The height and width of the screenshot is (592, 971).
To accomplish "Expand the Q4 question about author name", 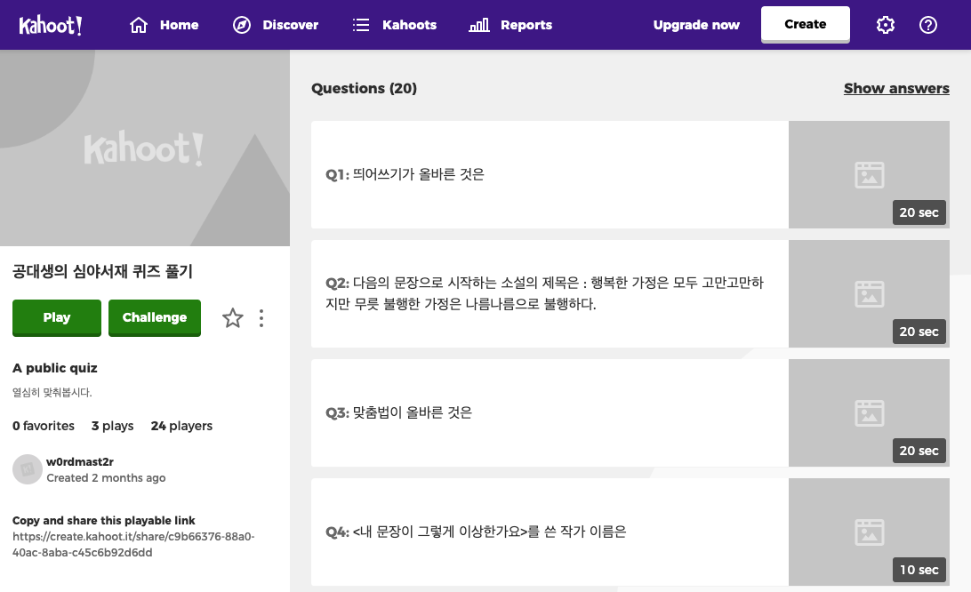I will coord(630,532).
